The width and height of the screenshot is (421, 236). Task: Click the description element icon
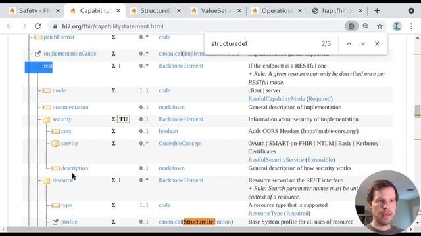coord(55,168)
